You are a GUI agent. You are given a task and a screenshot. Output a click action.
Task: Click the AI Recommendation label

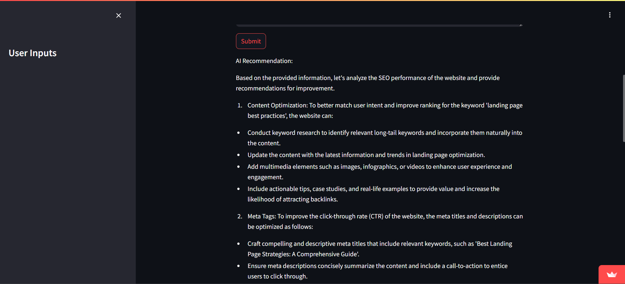point(264,61)
